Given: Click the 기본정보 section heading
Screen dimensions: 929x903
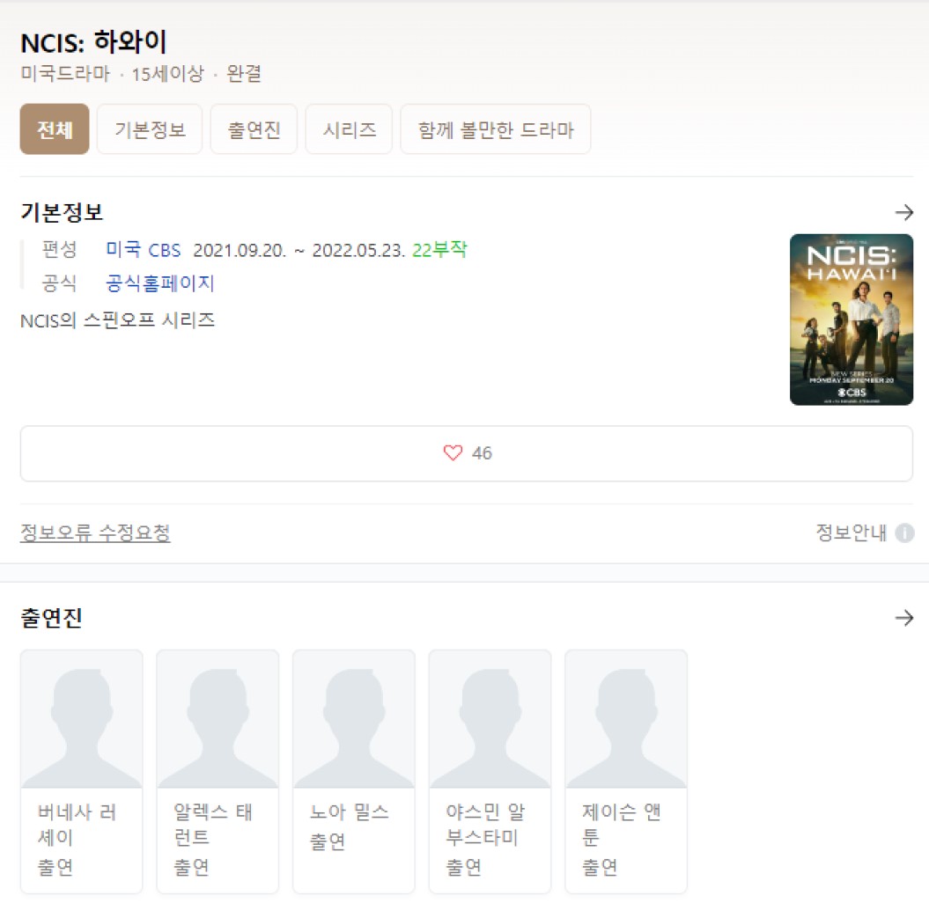Looking at the screenshot, I should pyautogui.click(x=62, y=212).
